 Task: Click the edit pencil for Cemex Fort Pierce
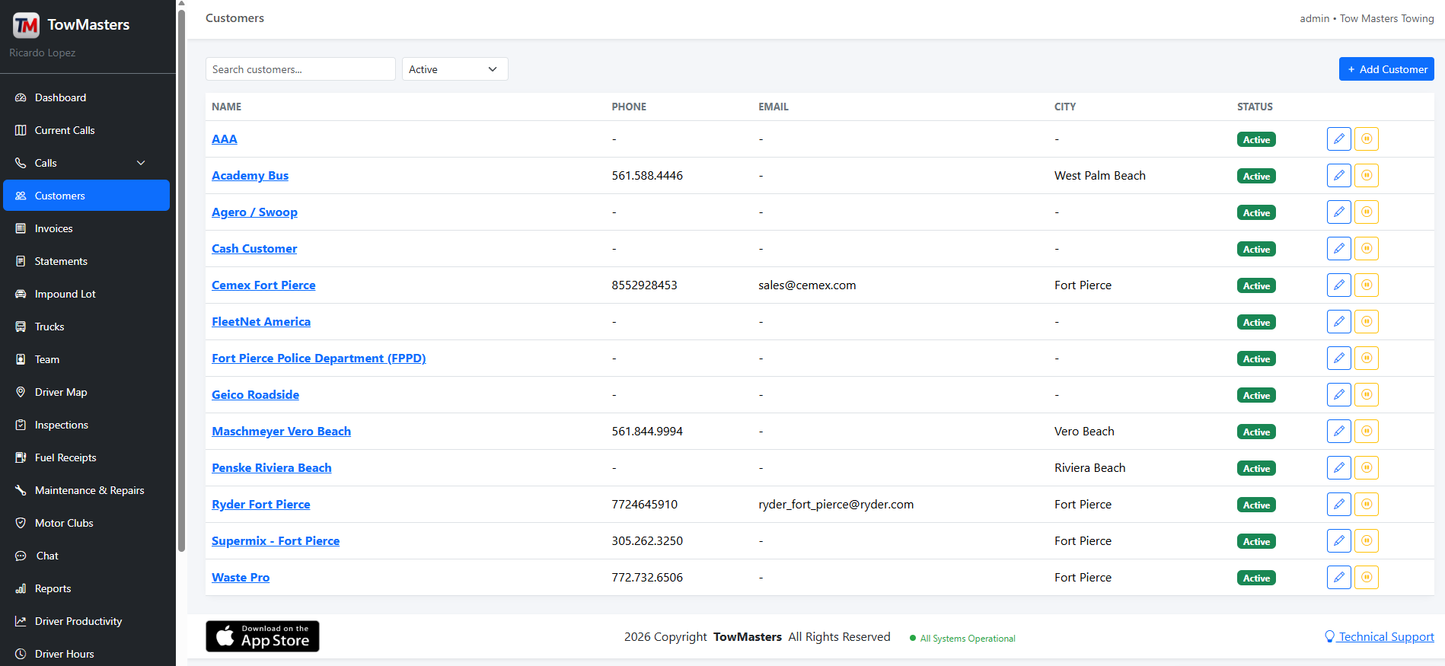(x=1338, y=285)
